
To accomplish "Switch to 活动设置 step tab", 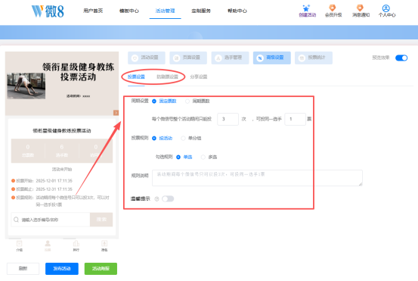I will point(147,58).
